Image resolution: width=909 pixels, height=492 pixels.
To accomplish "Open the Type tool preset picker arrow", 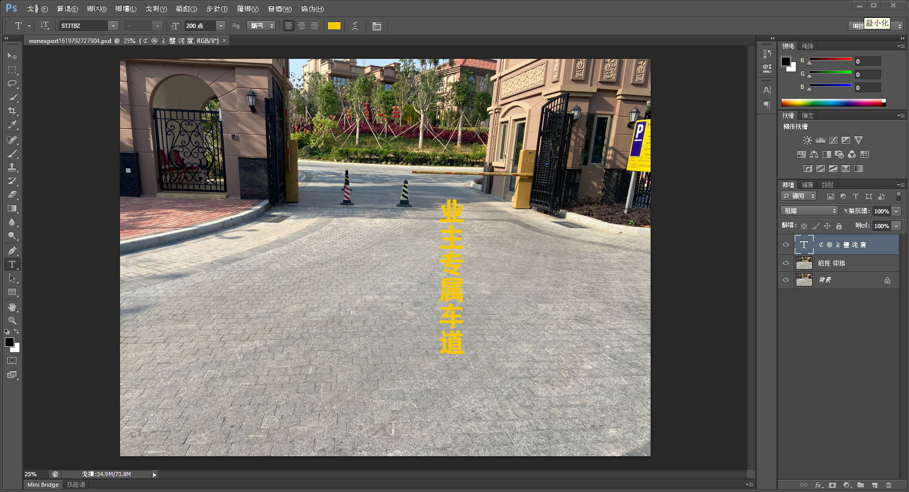I will point(29,26).
